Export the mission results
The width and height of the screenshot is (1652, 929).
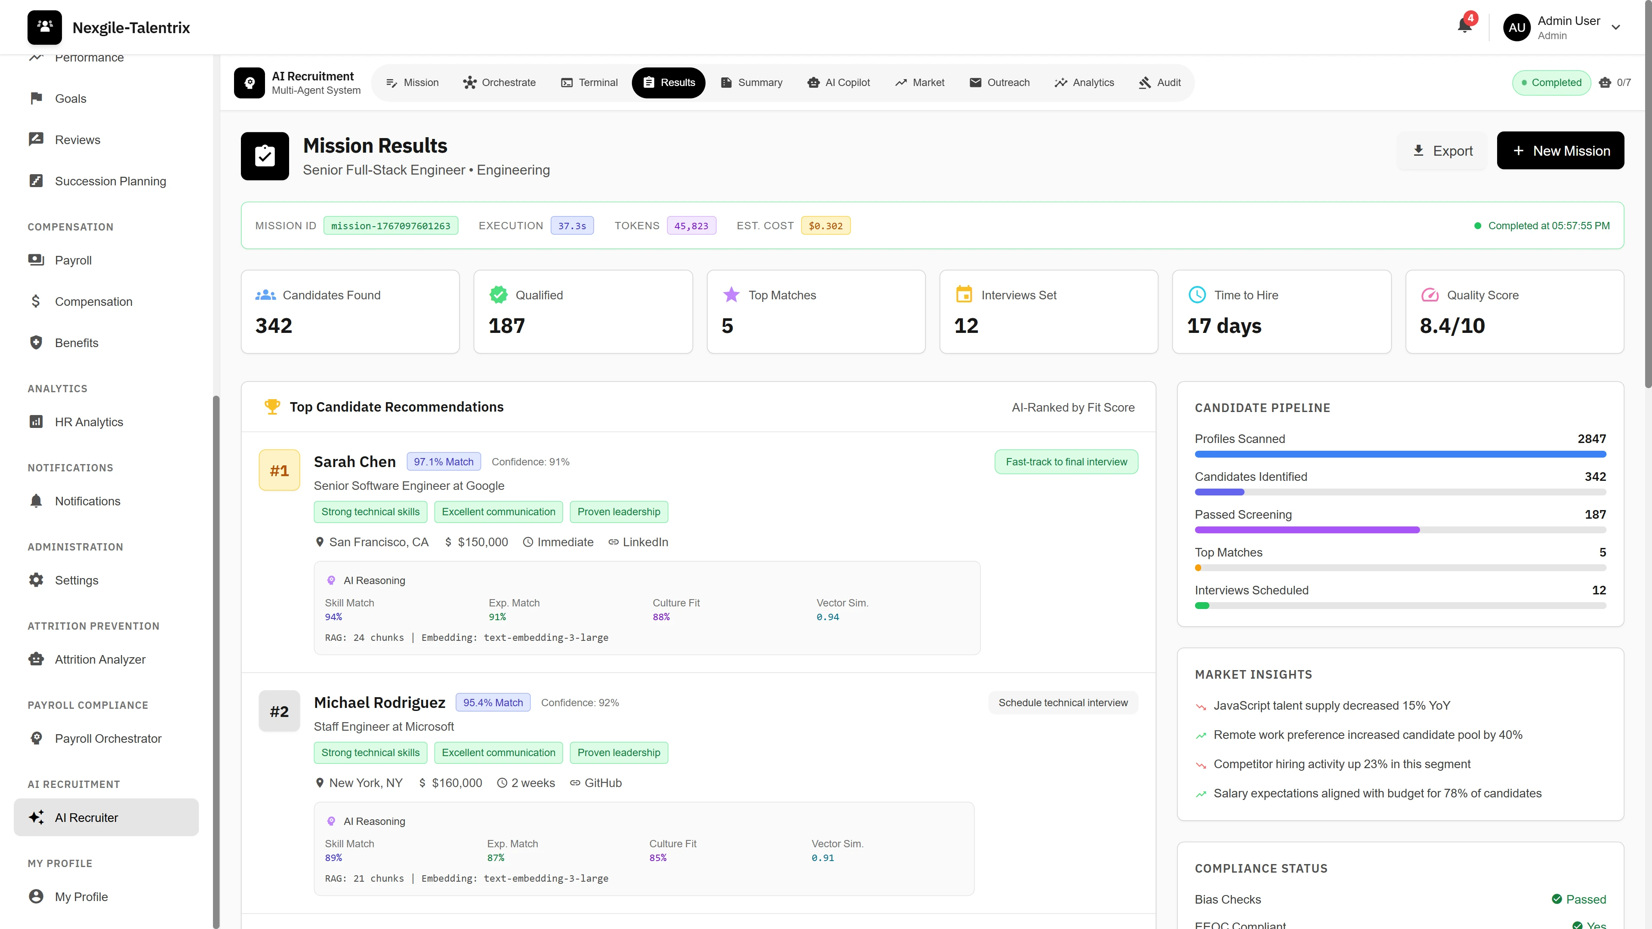[x=1442, y=150]
